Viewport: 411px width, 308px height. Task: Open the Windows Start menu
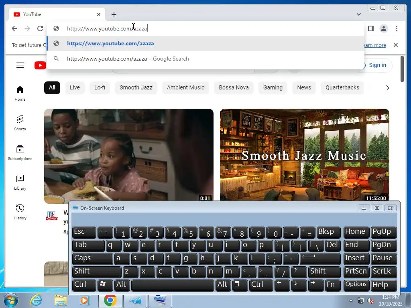coord(10,300)
